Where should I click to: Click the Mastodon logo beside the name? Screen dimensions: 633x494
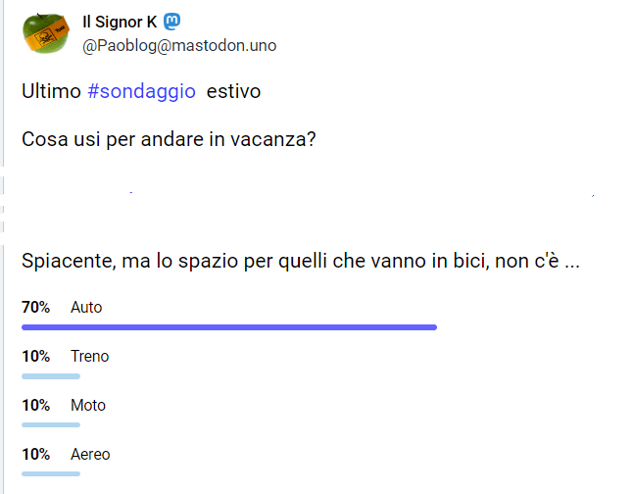[171, 22]
